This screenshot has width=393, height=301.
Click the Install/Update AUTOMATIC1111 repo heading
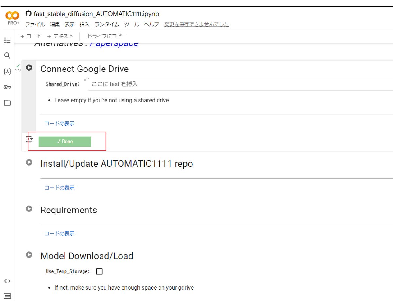[117, 164]
